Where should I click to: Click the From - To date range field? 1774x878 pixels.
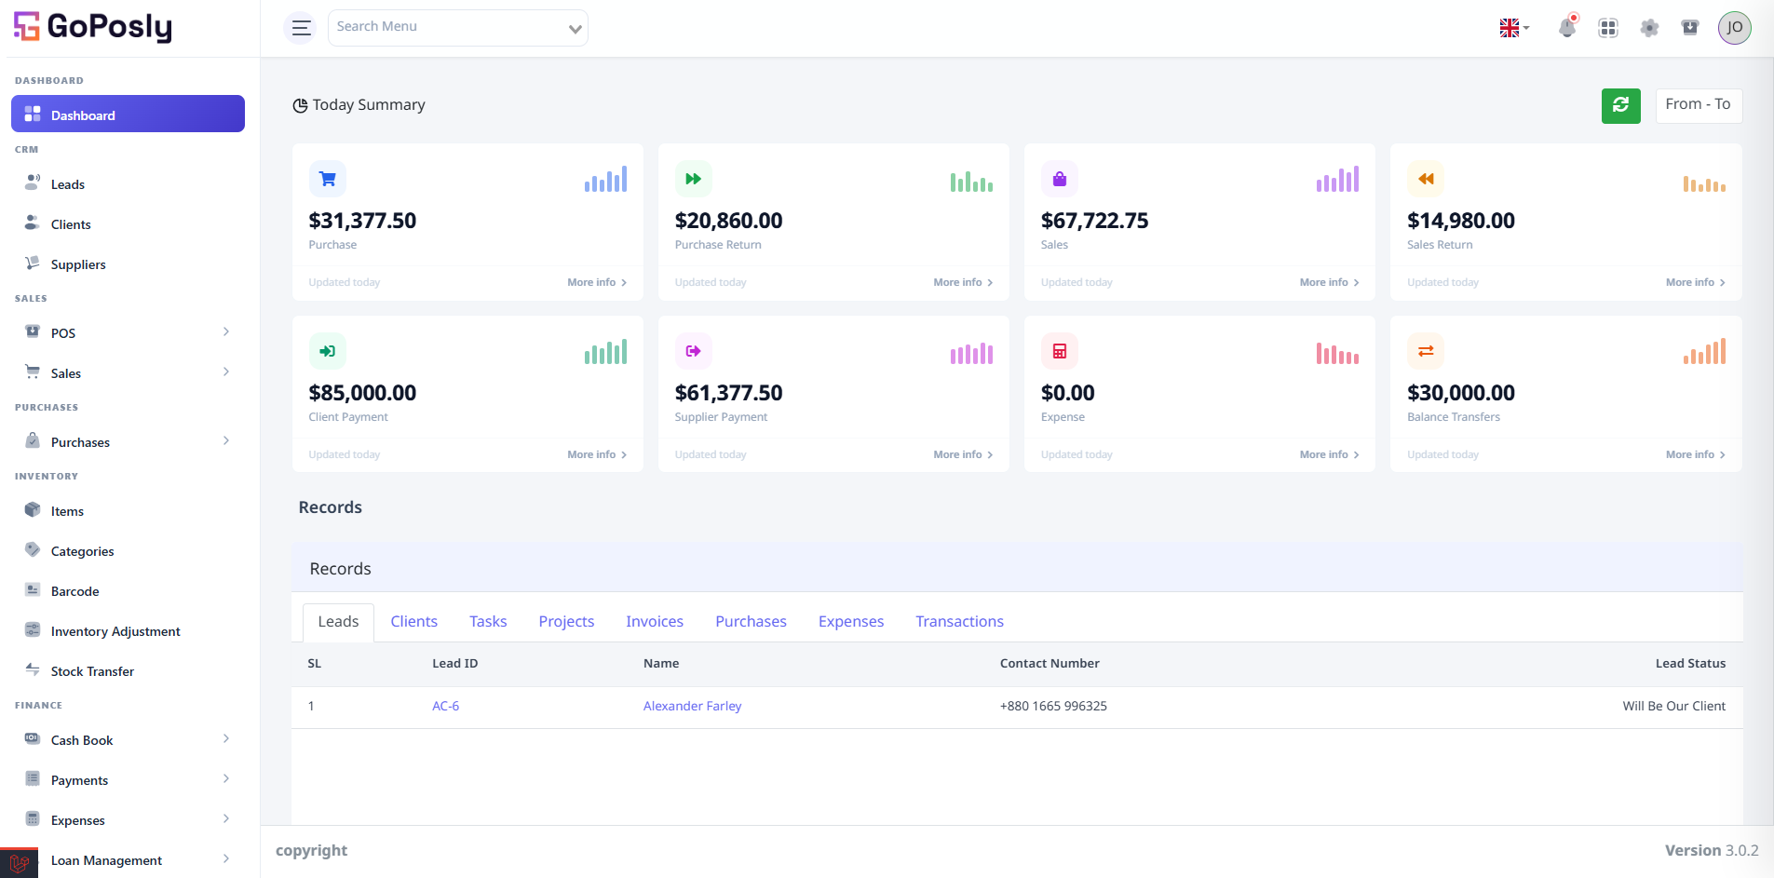coord(1699,105)
